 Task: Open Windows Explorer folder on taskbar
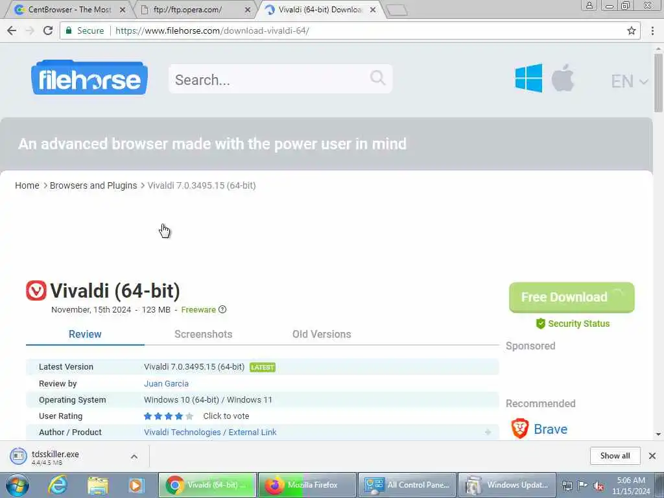pos(98,485)
